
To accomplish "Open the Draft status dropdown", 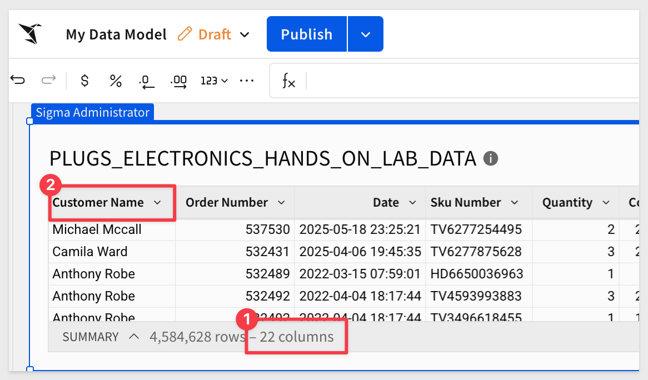I will click(x=245, y=34).
